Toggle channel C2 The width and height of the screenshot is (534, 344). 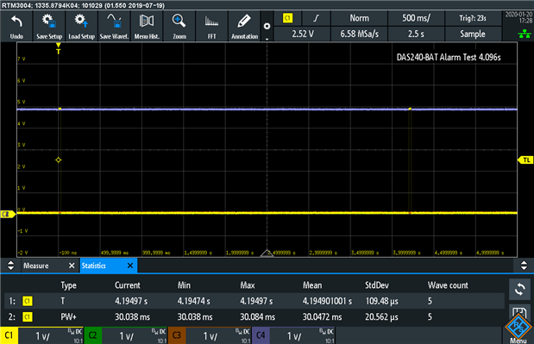92,335
